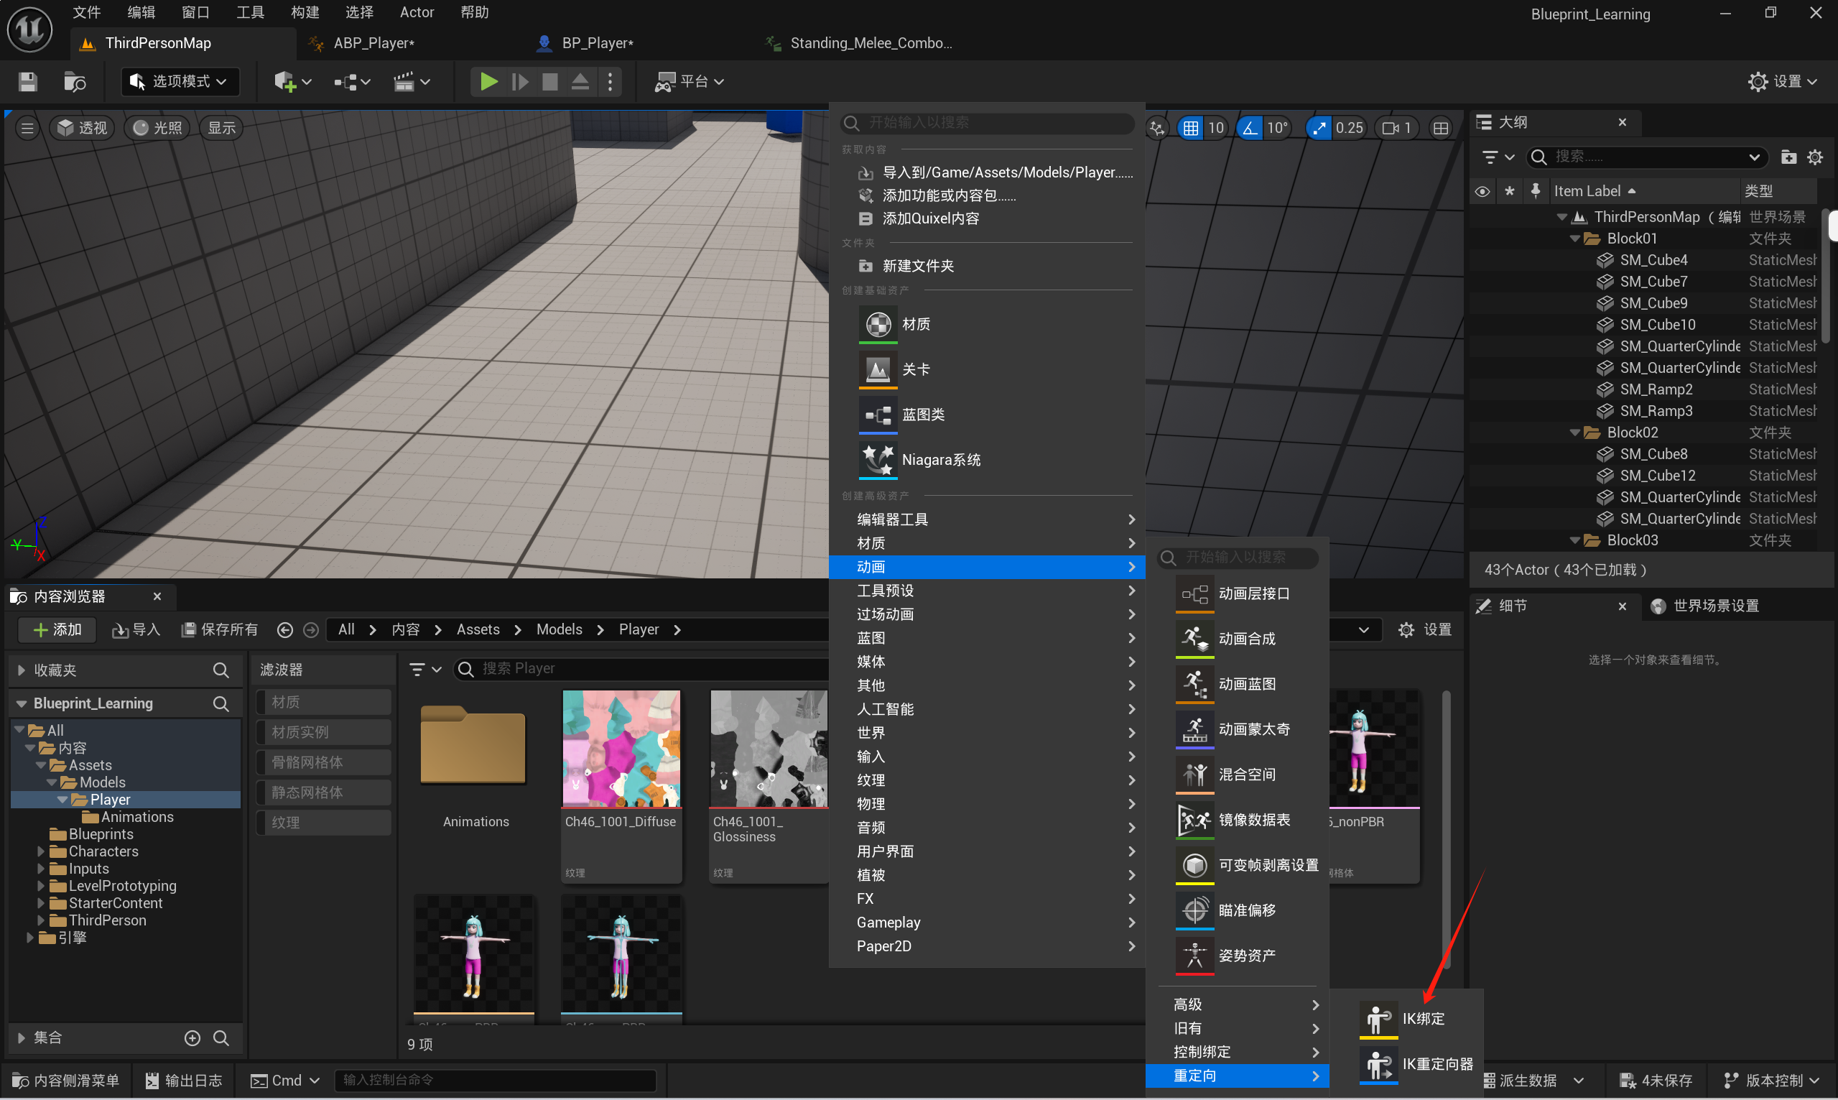This screenshot has height=1100, width=1838.
Task: Collapse the Block02 folder in Outliner
Action: pyautogui.click(x=1575, y=433)
